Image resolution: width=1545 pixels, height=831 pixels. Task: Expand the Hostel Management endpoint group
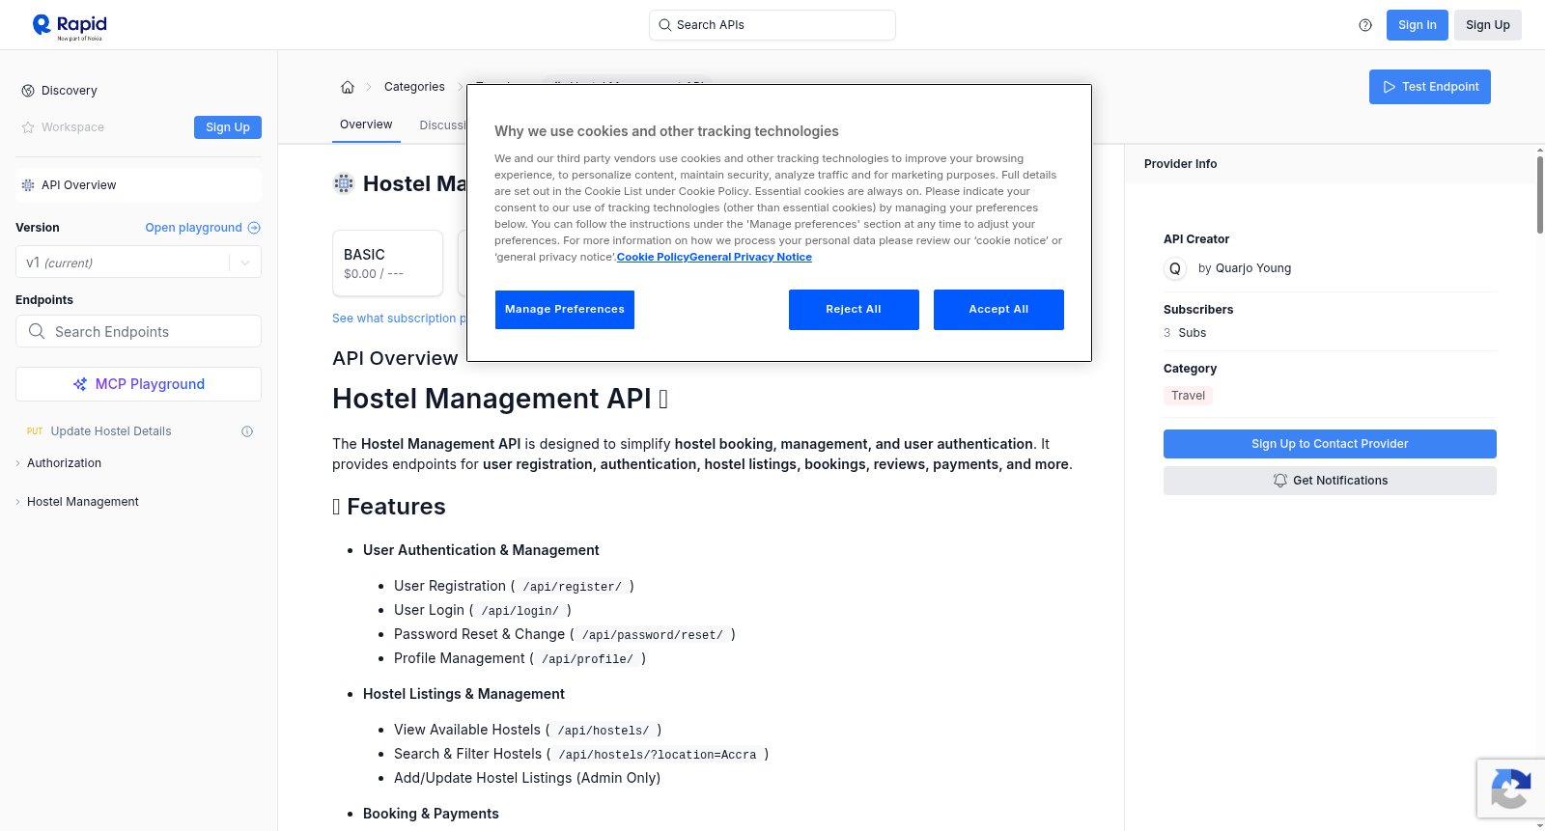pos(82,502)
